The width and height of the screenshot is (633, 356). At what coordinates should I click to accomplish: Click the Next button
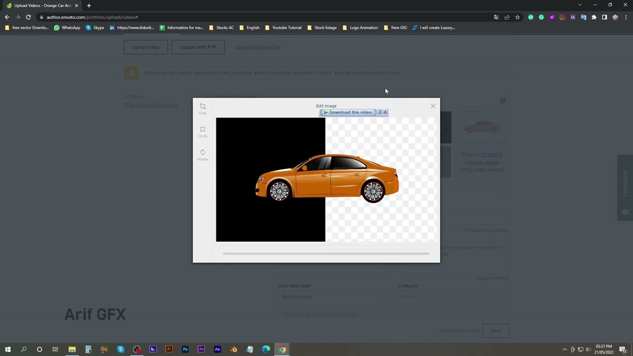(x=496, y=330)
